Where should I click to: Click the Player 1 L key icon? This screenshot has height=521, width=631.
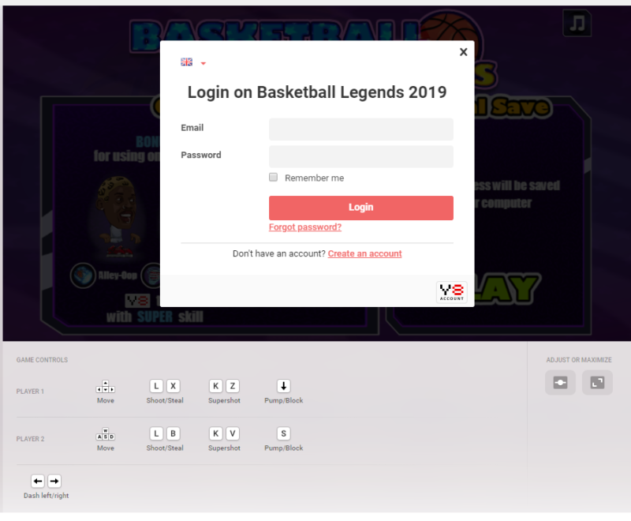tap(156, 386)
